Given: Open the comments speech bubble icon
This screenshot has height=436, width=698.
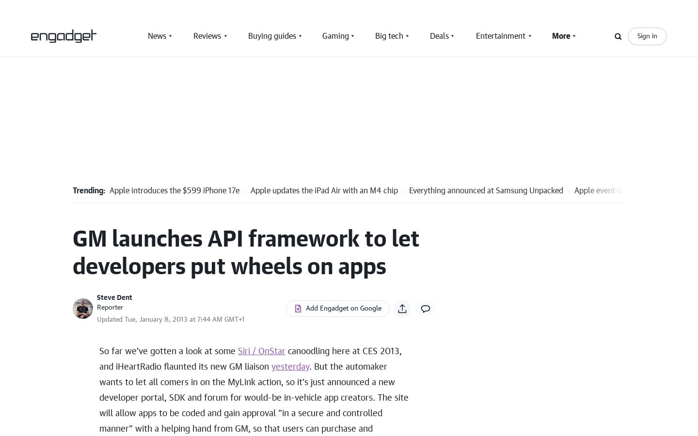Looking at the screenshot, I should point(426,309).
